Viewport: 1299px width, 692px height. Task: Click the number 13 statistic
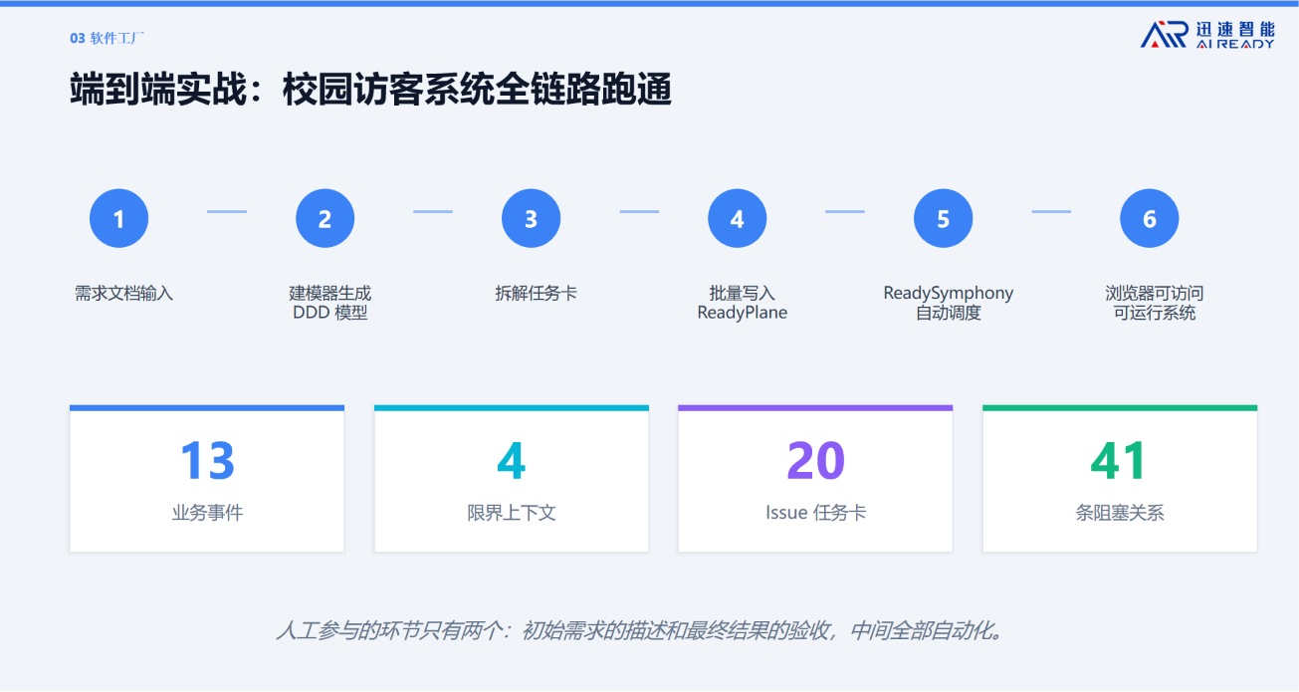tap(207, 460)
